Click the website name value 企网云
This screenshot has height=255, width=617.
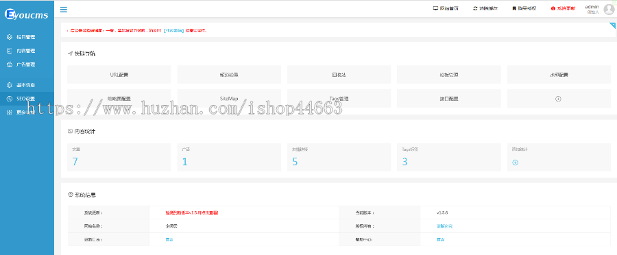[x=171, y=226]
